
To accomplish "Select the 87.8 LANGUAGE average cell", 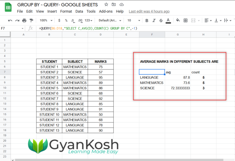I will click(178, 77).
